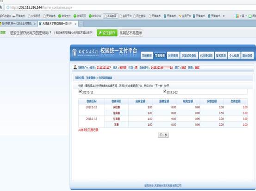Show more bookmarks via the chevron
This screenshot has height=191, width=256.
(224, 16)
